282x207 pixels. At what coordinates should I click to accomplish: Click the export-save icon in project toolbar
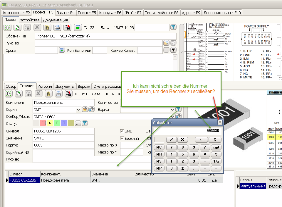[67, 27]
